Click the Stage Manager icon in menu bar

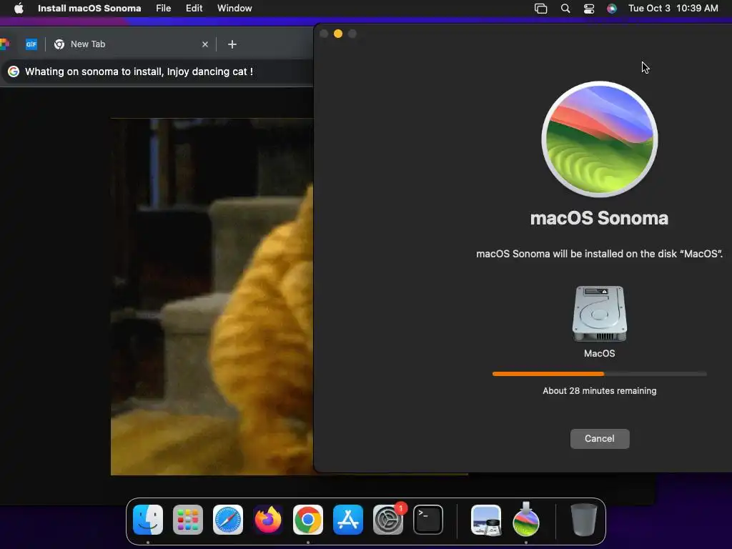pos(540,9)
